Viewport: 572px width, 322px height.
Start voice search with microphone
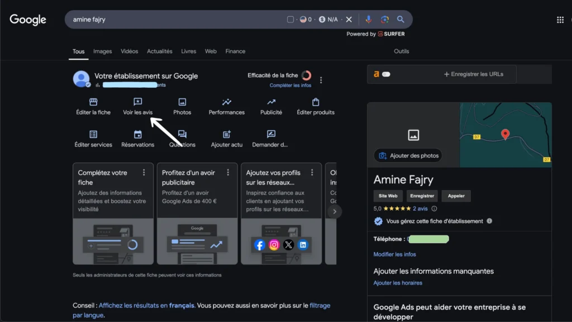pyautogui.click(x=369, y=20)
